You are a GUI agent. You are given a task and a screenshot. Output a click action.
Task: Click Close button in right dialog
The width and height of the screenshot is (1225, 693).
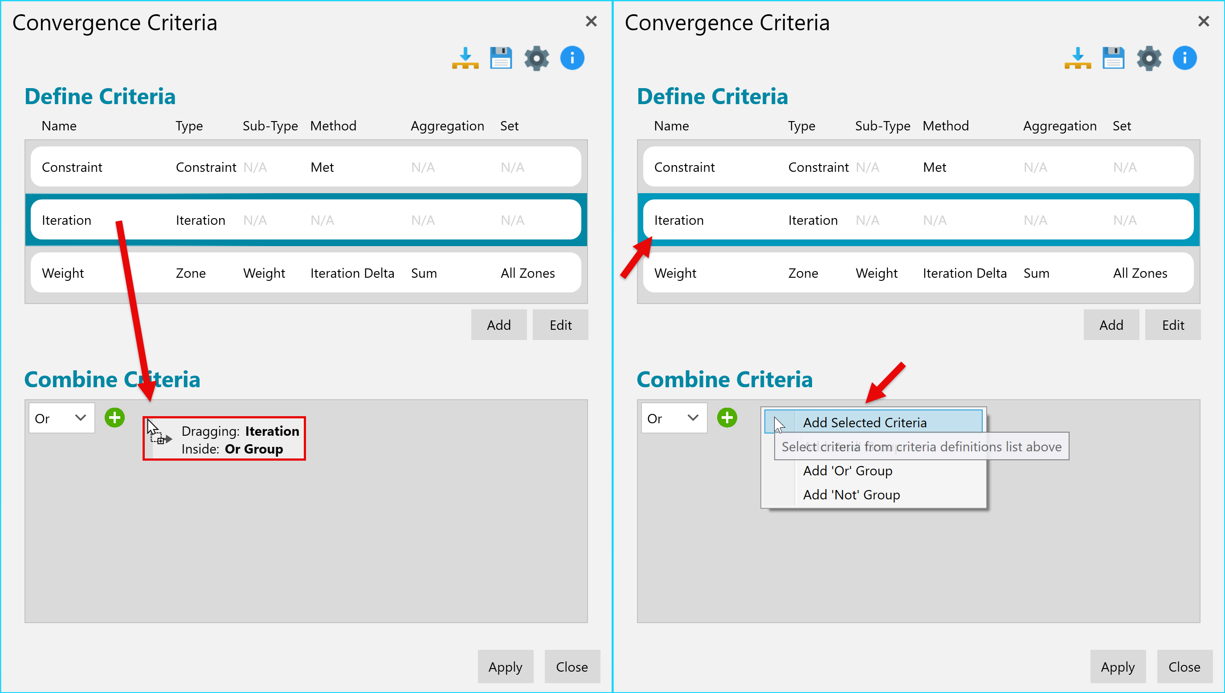(x=1184, y=667)
